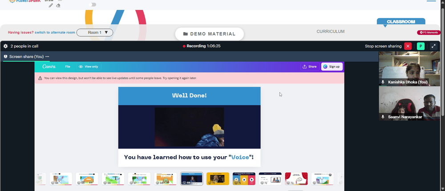445x191 pixels.
Task: Click the video in the Well Done slide
Action: (189, 127)
